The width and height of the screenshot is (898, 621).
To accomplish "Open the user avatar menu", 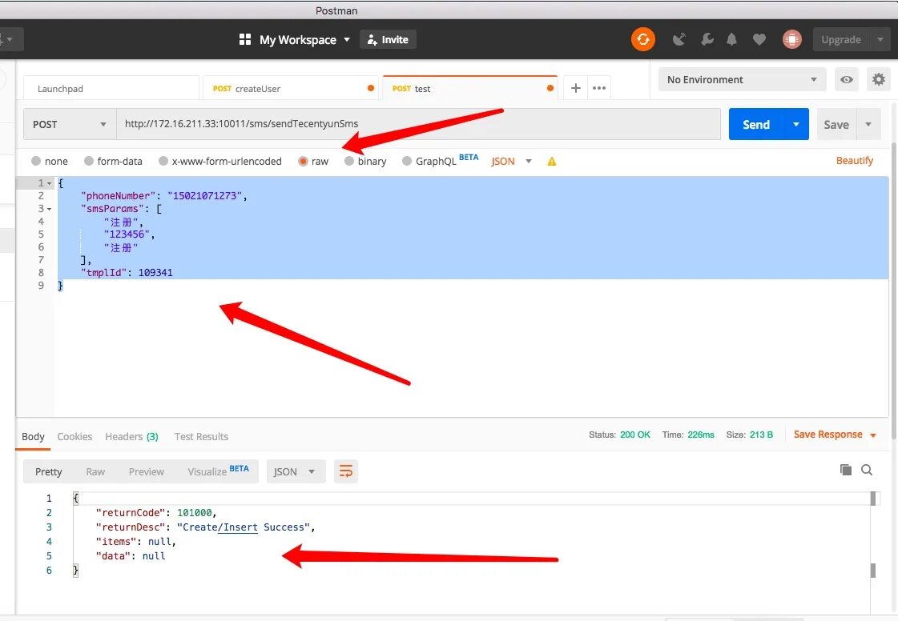I will click(792, 39).
